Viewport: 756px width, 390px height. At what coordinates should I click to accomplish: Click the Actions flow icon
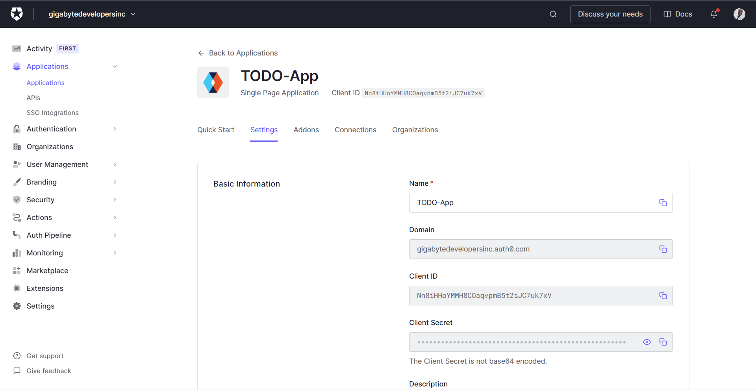point(17,218)
